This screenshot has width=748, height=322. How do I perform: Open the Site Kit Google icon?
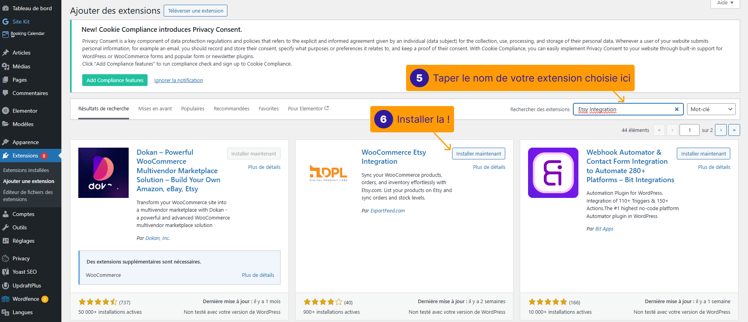point(6,22)
